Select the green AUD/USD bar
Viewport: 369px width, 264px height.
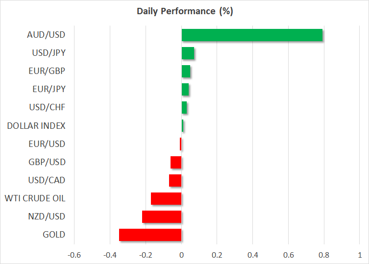point(252,35)
